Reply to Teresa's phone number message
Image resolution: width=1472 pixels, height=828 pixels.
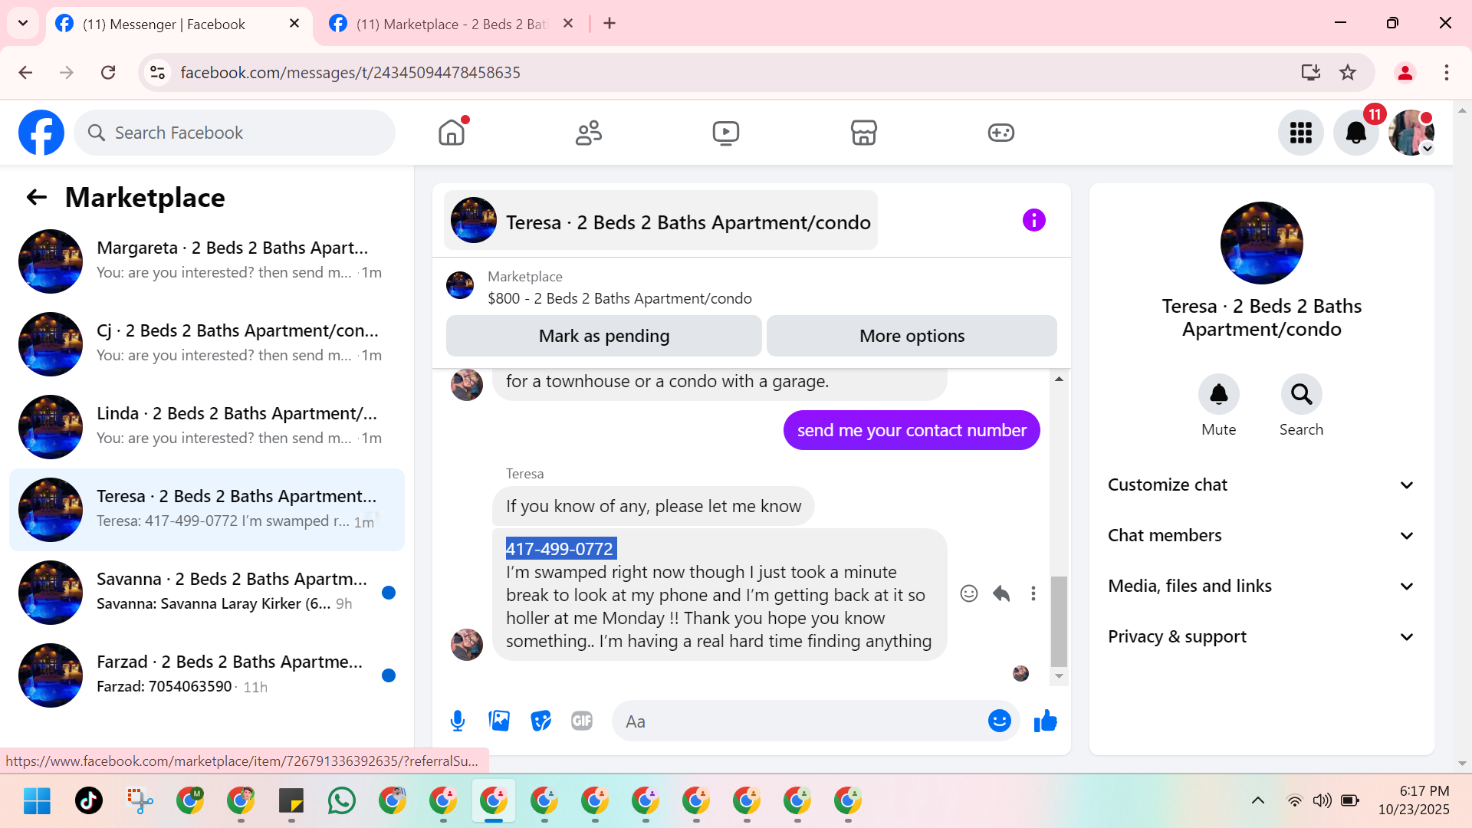pyautogui.click(x=1001, y=593)
